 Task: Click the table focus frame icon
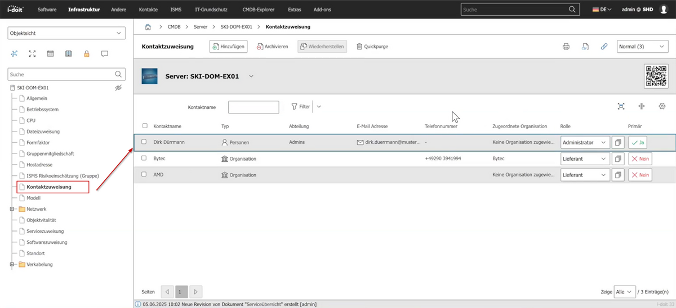(621, 106)
